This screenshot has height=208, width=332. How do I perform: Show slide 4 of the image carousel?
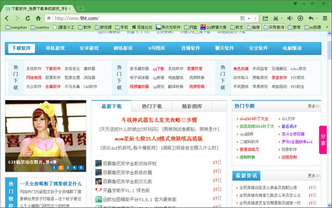pyautogui.click(x=74, y=168)
